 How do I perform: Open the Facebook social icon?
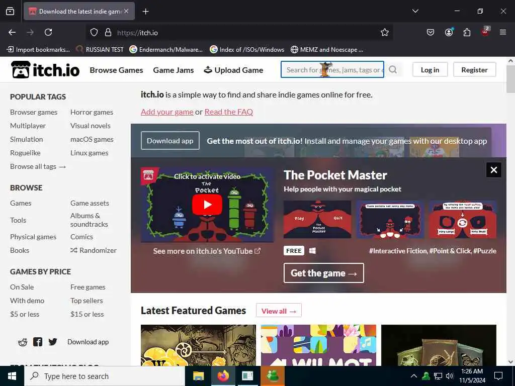coord(38,342)
